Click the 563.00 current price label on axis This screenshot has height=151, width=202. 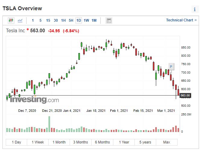point(185,96)
